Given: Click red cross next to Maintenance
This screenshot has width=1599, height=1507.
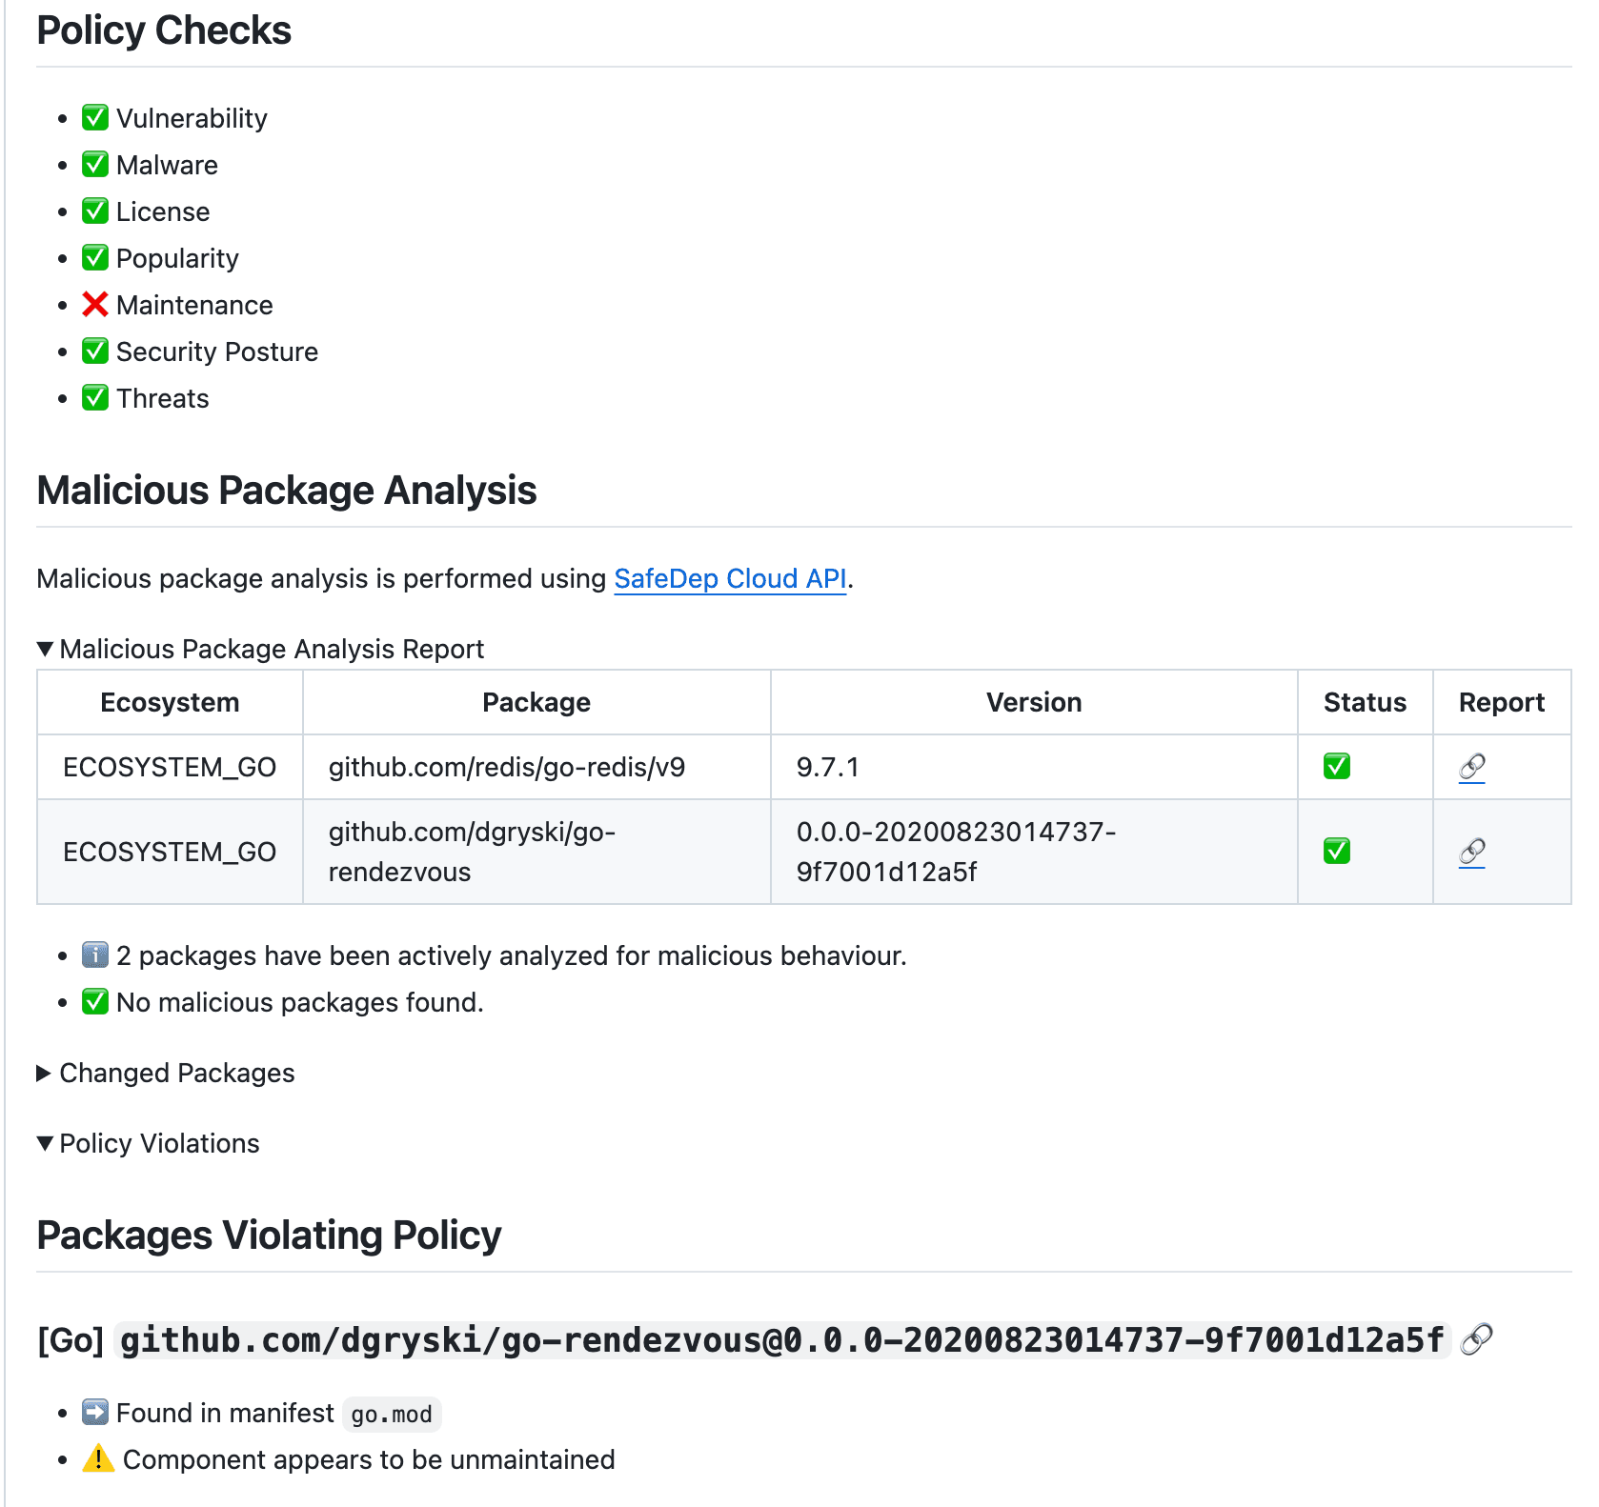Looking at the screenshot, I should coord(94,305).
